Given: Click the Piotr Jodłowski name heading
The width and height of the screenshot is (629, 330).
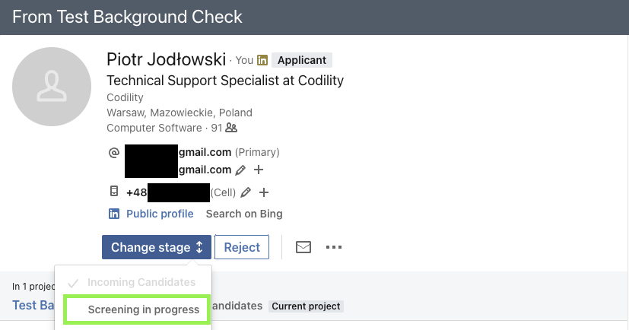Looking at the screenshot, I should point(166,59).
